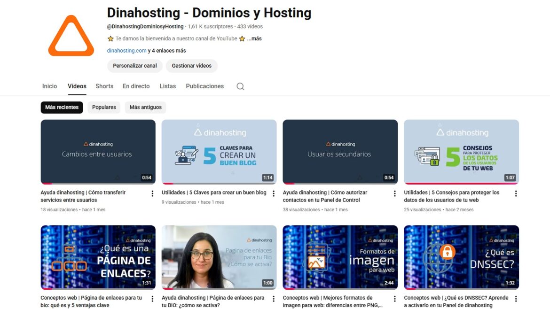Open options for '5 Claves para crear un buen blog'

[x=273, y=193]
